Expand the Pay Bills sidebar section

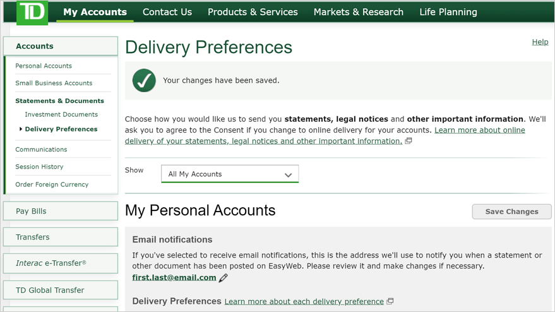click(61, 211)
